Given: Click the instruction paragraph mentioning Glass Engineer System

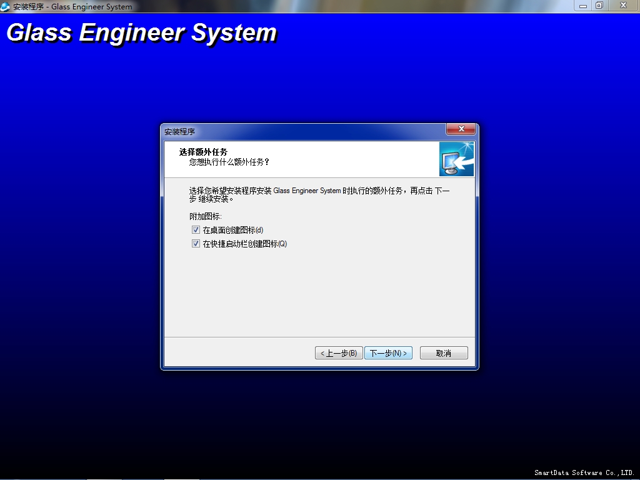Looking at the screenshot, I should point(319,195).
